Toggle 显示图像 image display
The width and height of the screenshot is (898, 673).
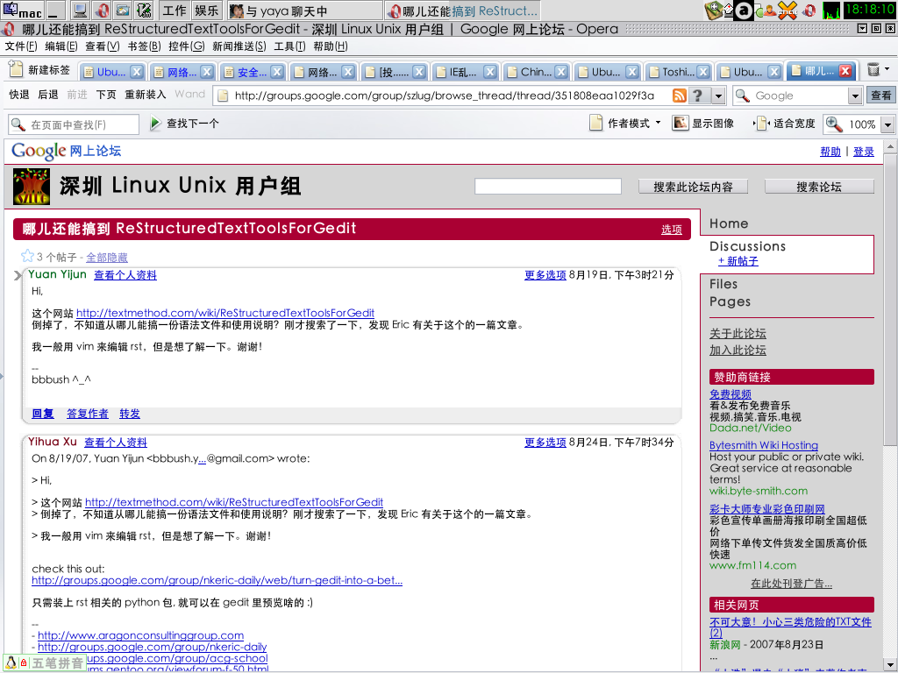tap(703, 124)
